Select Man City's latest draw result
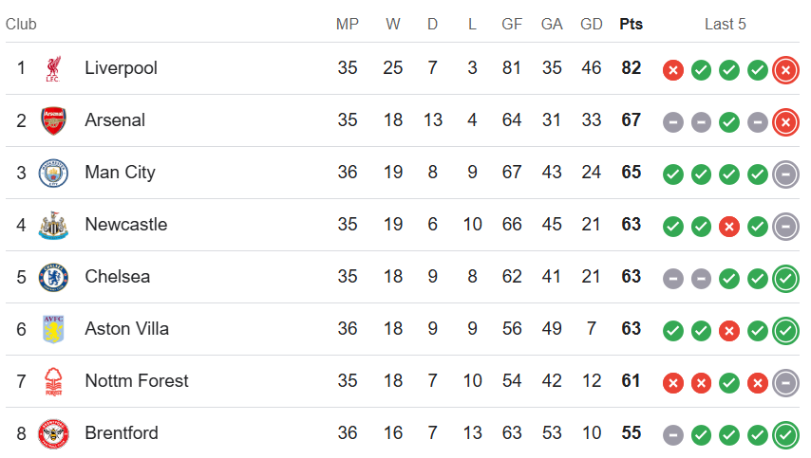Image resolution: width=811 pixels, height=458 pixels. click(785, 174)
